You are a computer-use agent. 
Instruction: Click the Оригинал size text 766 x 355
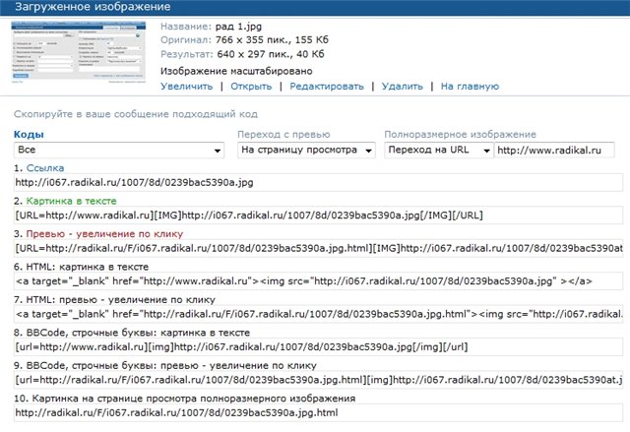(272, 40)
